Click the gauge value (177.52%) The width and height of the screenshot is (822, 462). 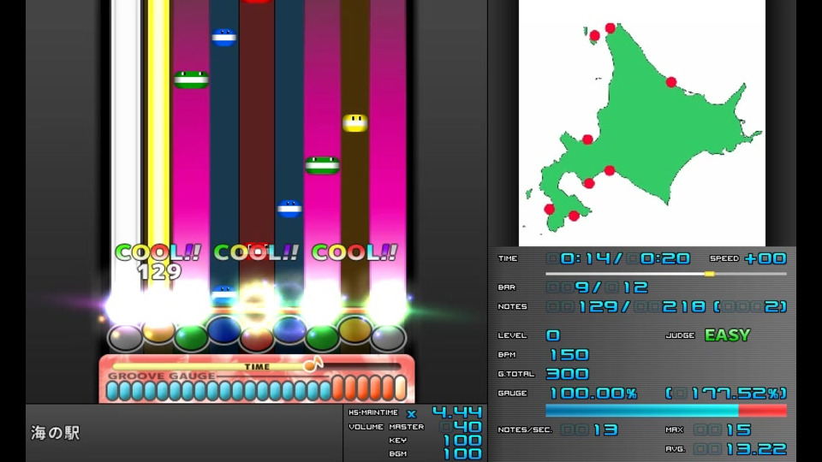tap(726, 394)
